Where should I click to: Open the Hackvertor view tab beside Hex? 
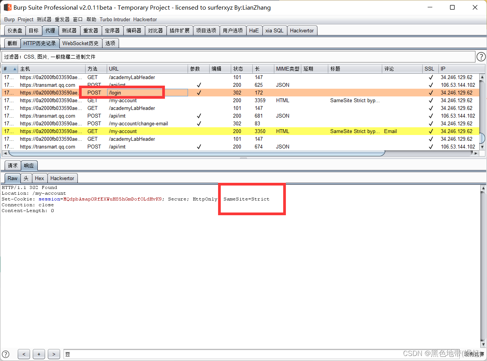tap(62, 178)
